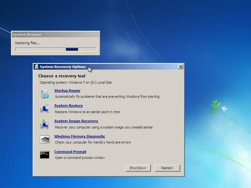Launch System Image Recovery link
This screenshot has height=188, width=251.
[x=76, y=121]
